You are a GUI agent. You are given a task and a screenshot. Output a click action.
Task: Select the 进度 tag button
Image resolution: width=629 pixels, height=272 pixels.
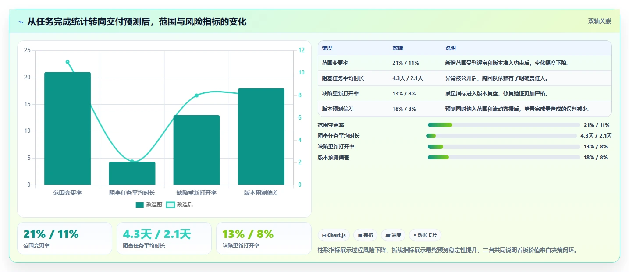click(394, 235)
